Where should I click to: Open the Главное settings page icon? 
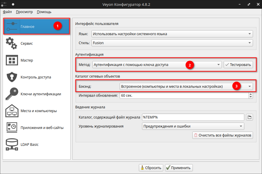pos(12,26)
